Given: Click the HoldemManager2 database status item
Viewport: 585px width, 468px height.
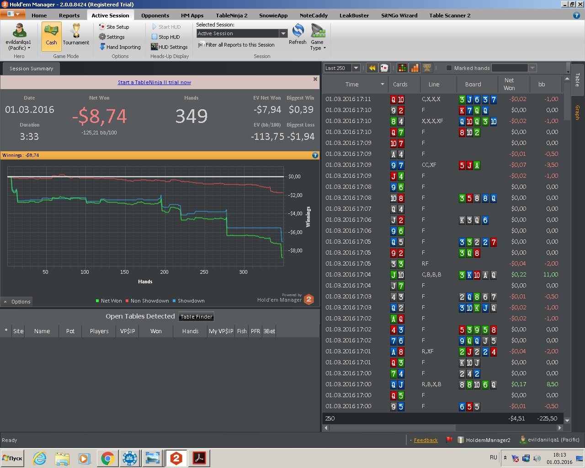Looking at the screenshot, I should [484, 440].
